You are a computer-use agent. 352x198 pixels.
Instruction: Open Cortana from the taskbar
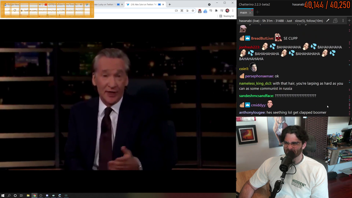[15, 196]
